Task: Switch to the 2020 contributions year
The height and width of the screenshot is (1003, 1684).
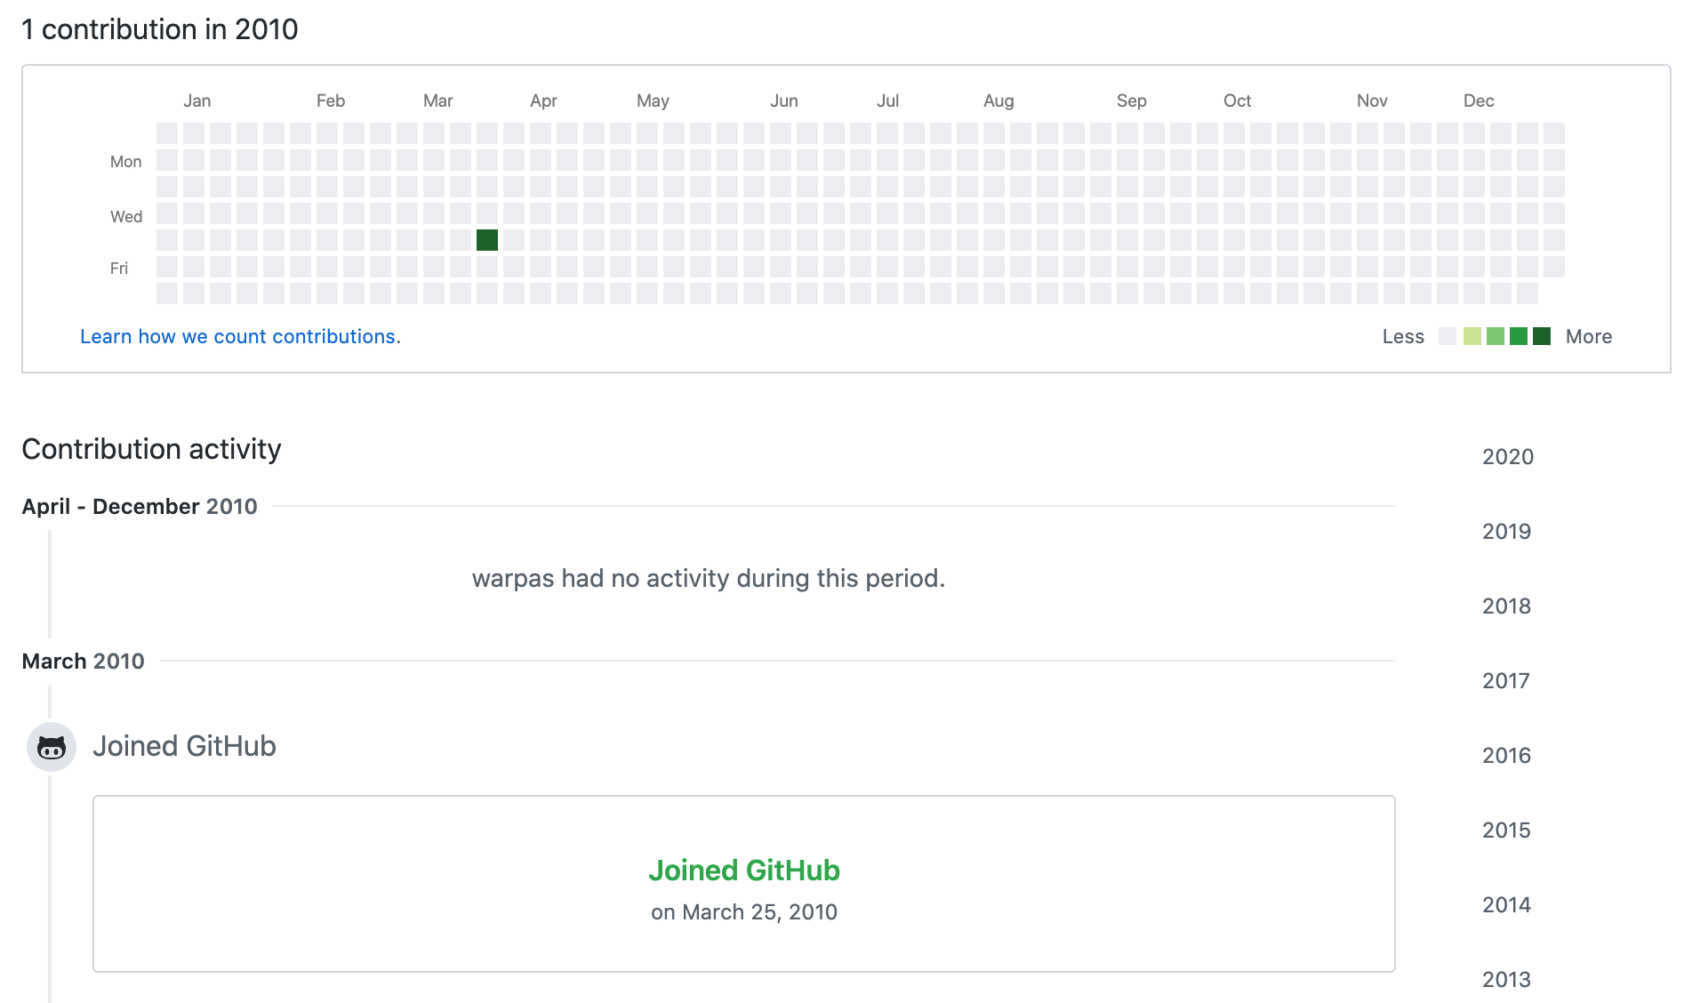Action: [x=1508, y=456]
